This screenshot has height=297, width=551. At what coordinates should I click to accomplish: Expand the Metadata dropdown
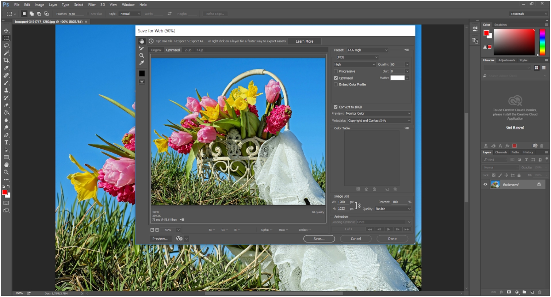click(379, 121)
